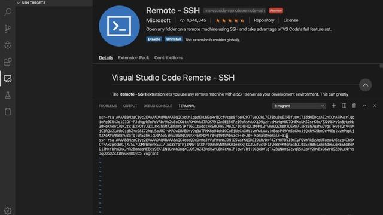Click the five-star rating
Image resolution: width=383 pixels, height=215 pixels.
coord(230,20)
